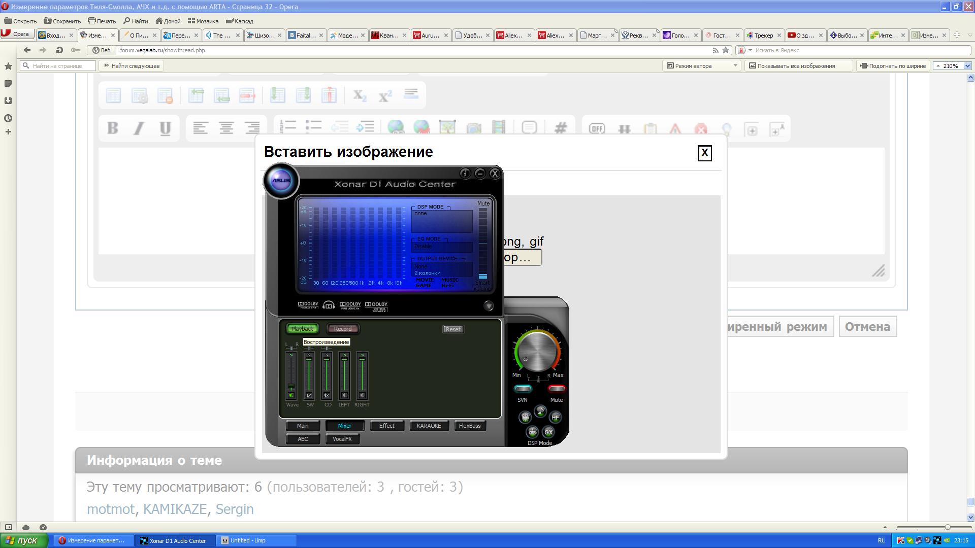Toggle the SVN smart volume switch
The height and width of the screenshot is (548, 975).
click(x=523, y=389)
